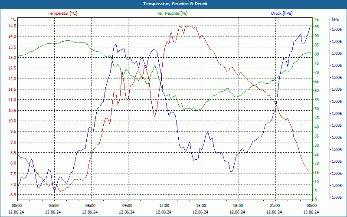Click the blue 'hPa' axis unit label

pos(335,19)
